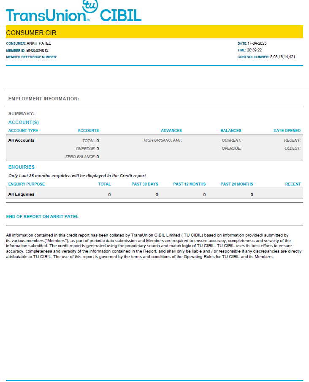
Task: Click the DATE OPENED column header
Action: [x=287, y=131]
